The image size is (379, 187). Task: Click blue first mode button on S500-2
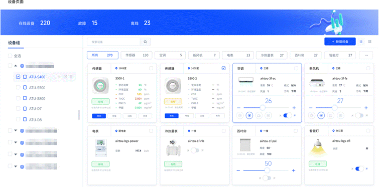pyautogui.click(x=172, y=116)
